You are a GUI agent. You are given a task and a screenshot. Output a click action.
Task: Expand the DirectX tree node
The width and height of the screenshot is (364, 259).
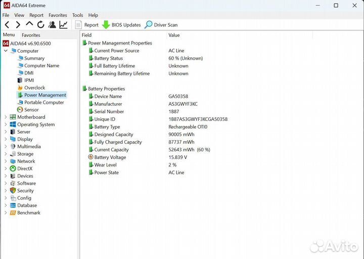tap(6, 168)
